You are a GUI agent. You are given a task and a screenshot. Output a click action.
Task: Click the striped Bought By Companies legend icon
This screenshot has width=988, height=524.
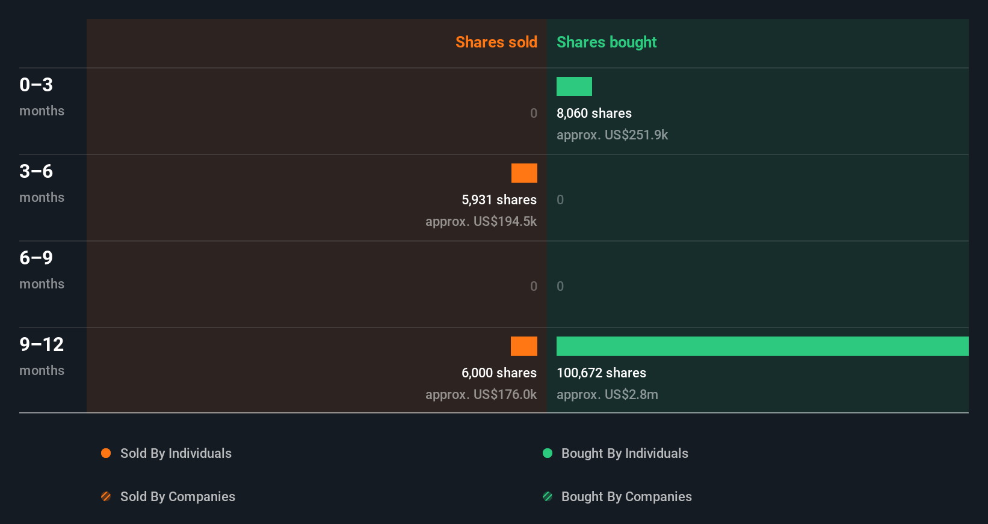(x=548, y=496)
